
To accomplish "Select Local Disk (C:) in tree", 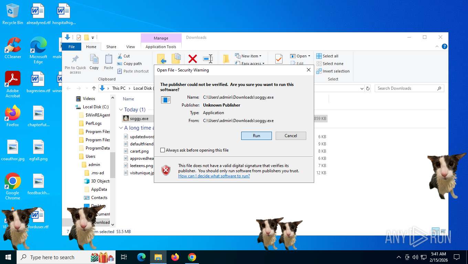I will click(x=96, y=107).
